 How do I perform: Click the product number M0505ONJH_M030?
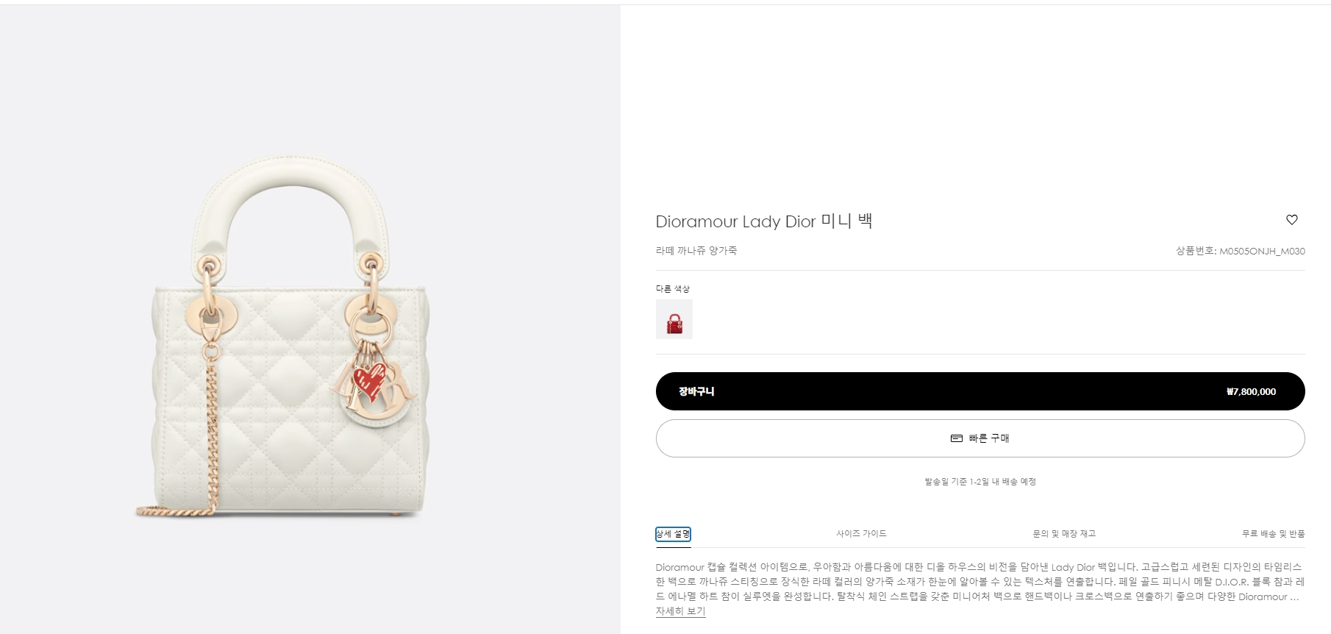(1262, 252)
